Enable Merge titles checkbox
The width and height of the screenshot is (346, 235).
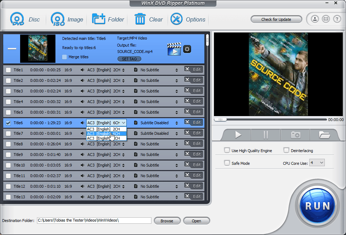click(64, 57)
